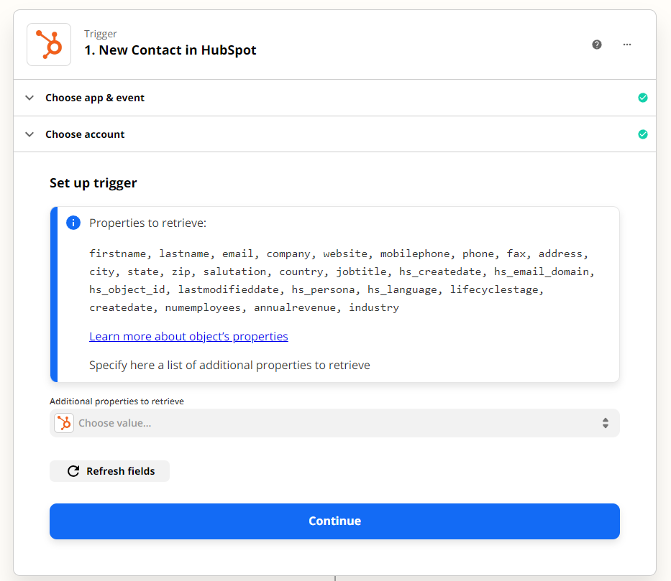Click the firstname property name in the list
Viewport: 671px width, 581px height.
point(118,254)
